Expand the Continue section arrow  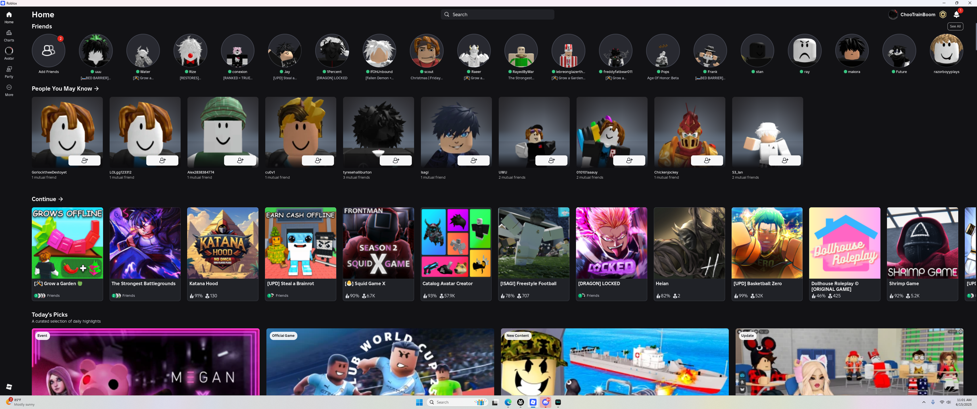pos(61,199)
